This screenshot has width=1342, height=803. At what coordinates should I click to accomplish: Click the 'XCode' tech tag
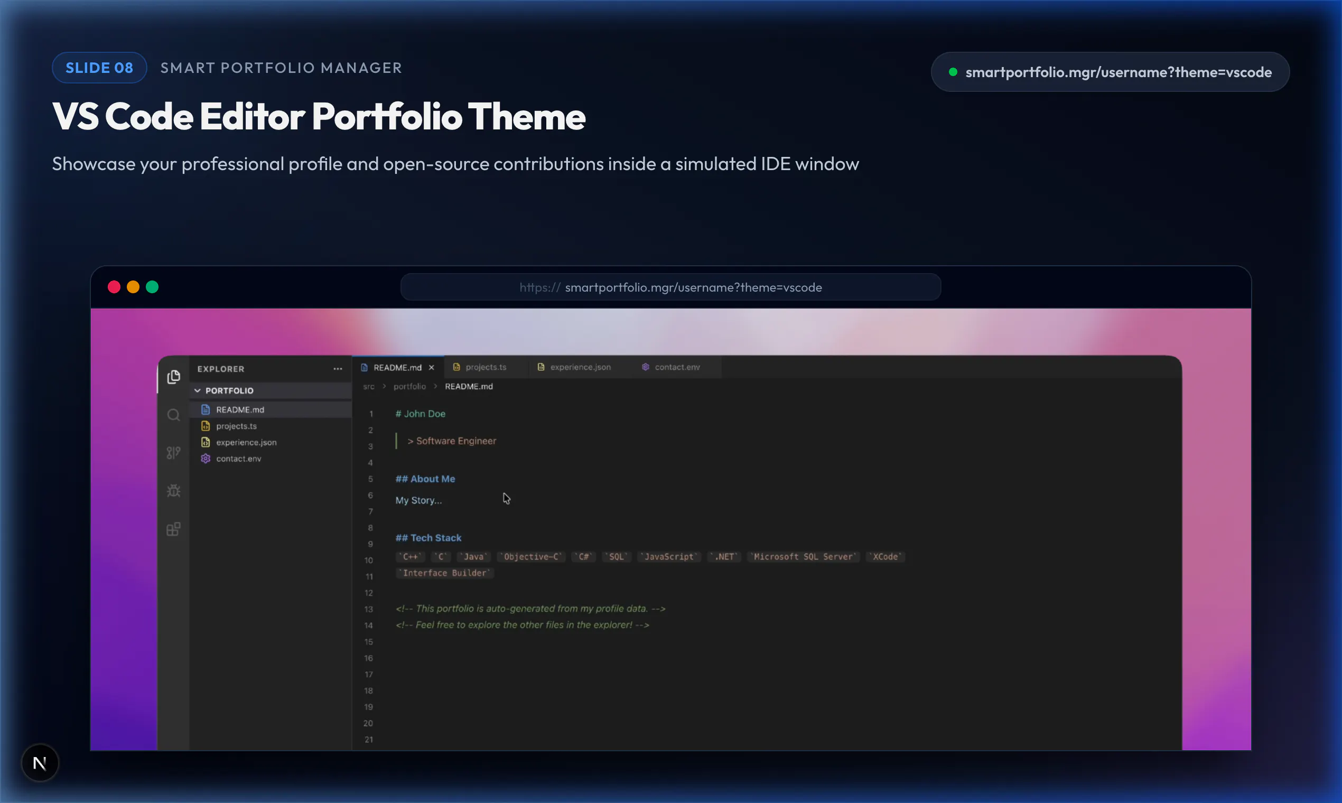pos(886,557)
